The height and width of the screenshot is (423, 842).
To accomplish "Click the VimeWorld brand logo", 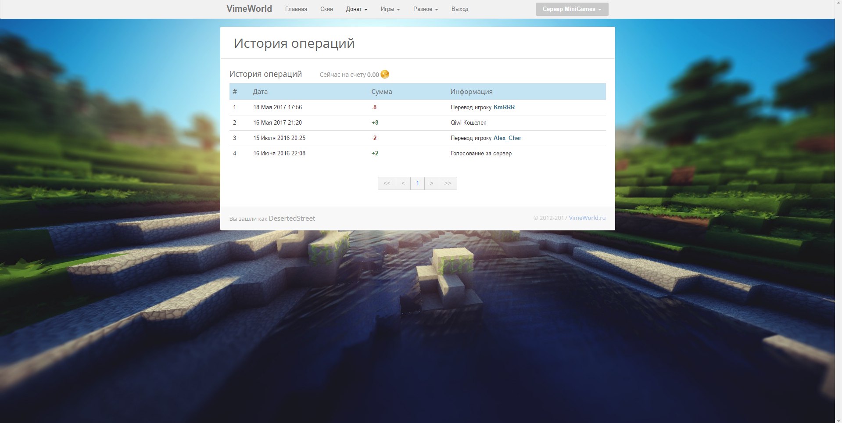I will tap(249, 9).
